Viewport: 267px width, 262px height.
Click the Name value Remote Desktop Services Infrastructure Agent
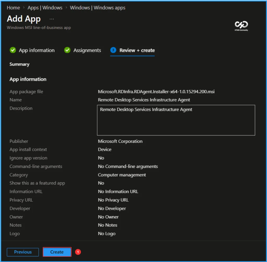click(144, 100)
